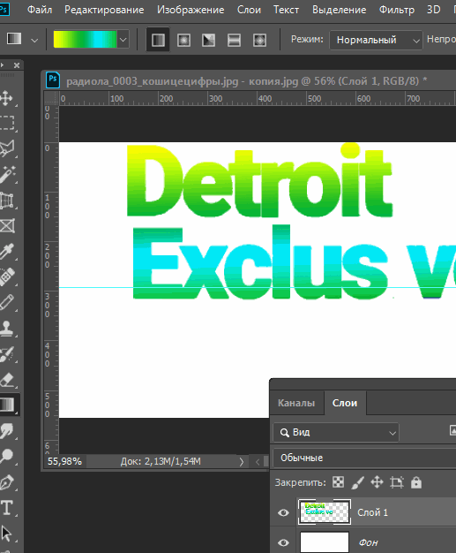The image size is (456, 553).
Task: Open the Редактирование menu
Action: click(x=104, y=10)
